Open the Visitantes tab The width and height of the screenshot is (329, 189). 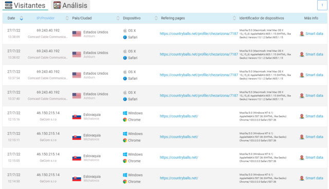point(25,5)
